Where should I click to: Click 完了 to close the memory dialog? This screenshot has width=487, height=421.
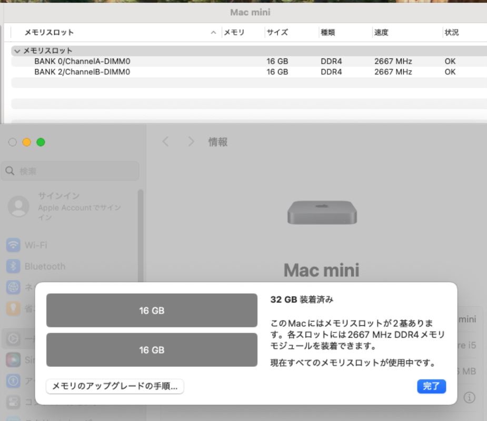[431, 386]
